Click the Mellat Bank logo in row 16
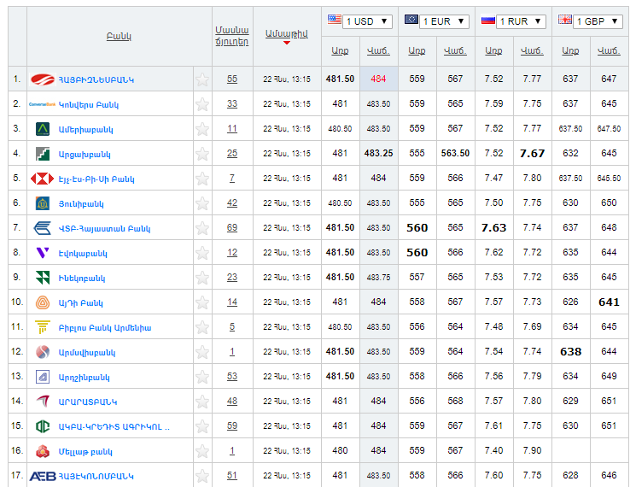The image size is (636, 487). click(43, 451)
